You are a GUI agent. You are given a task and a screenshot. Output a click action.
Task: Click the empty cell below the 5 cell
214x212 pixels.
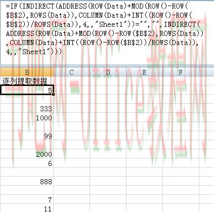pos(27,100)
